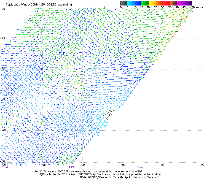Click the purple time label '1:23'

click(x=5, y=167)
